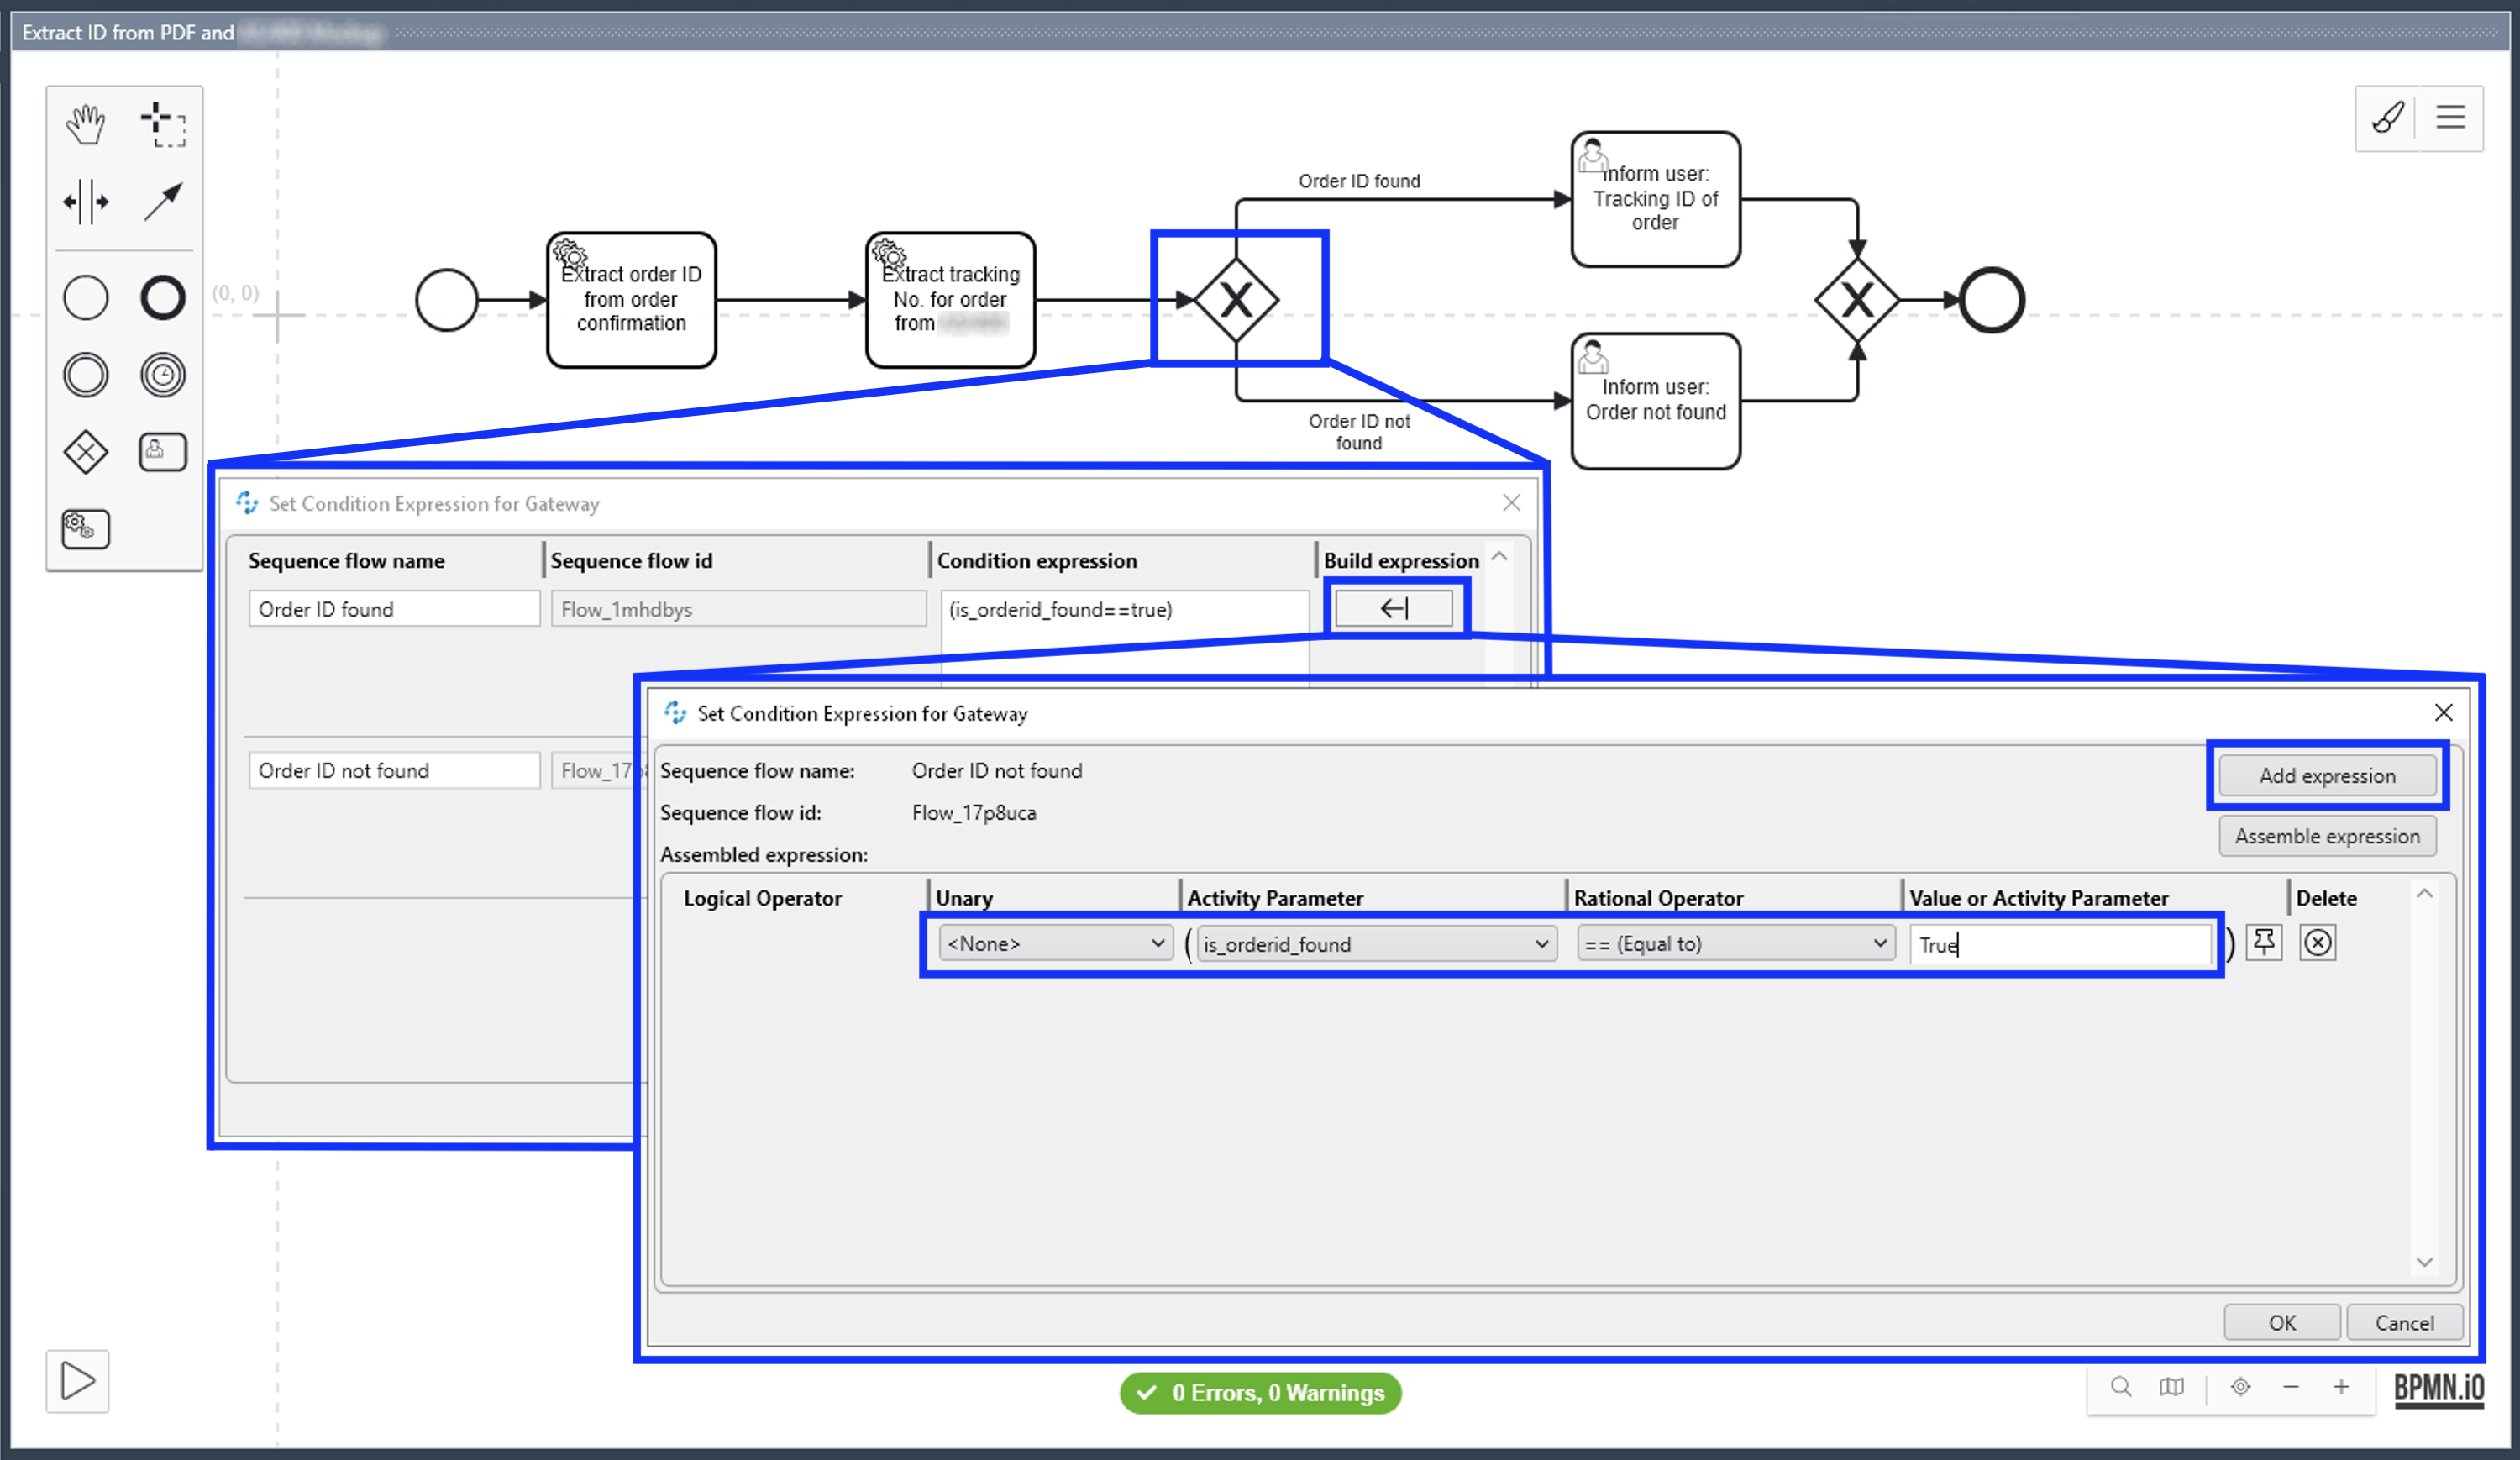Viewport: 2520px width, 1460px height.
Task: Click the Assemble expression button
Action: click(x=2326, y=836)
